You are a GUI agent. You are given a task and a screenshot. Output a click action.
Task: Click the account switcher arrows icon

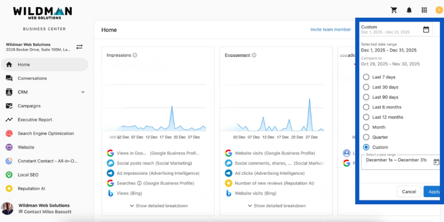pos(79,47)
